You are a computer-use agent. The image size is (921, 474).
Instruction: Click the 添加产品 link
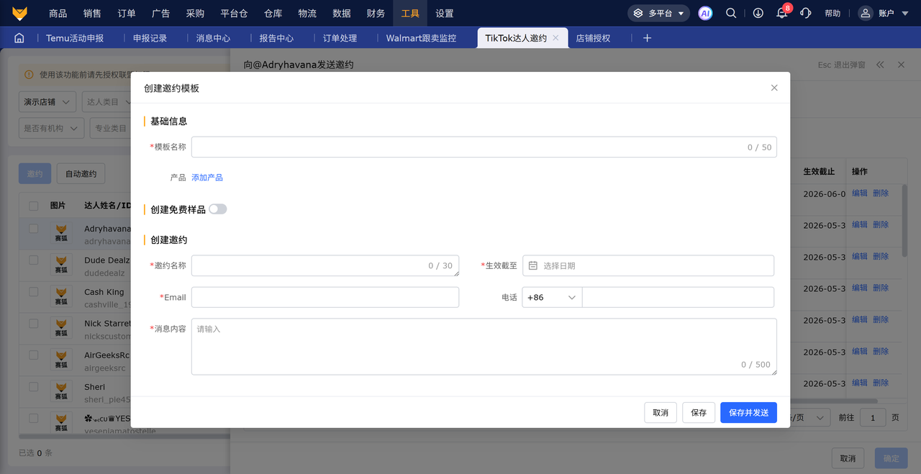[207, 178]
